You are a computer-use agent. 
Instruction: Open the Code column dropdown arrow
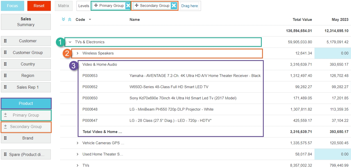[90, 20]
